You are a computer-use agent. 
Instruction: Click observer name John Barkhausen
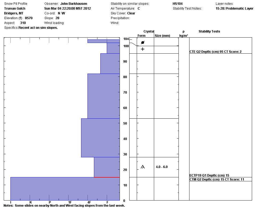(x=74, y=4)
